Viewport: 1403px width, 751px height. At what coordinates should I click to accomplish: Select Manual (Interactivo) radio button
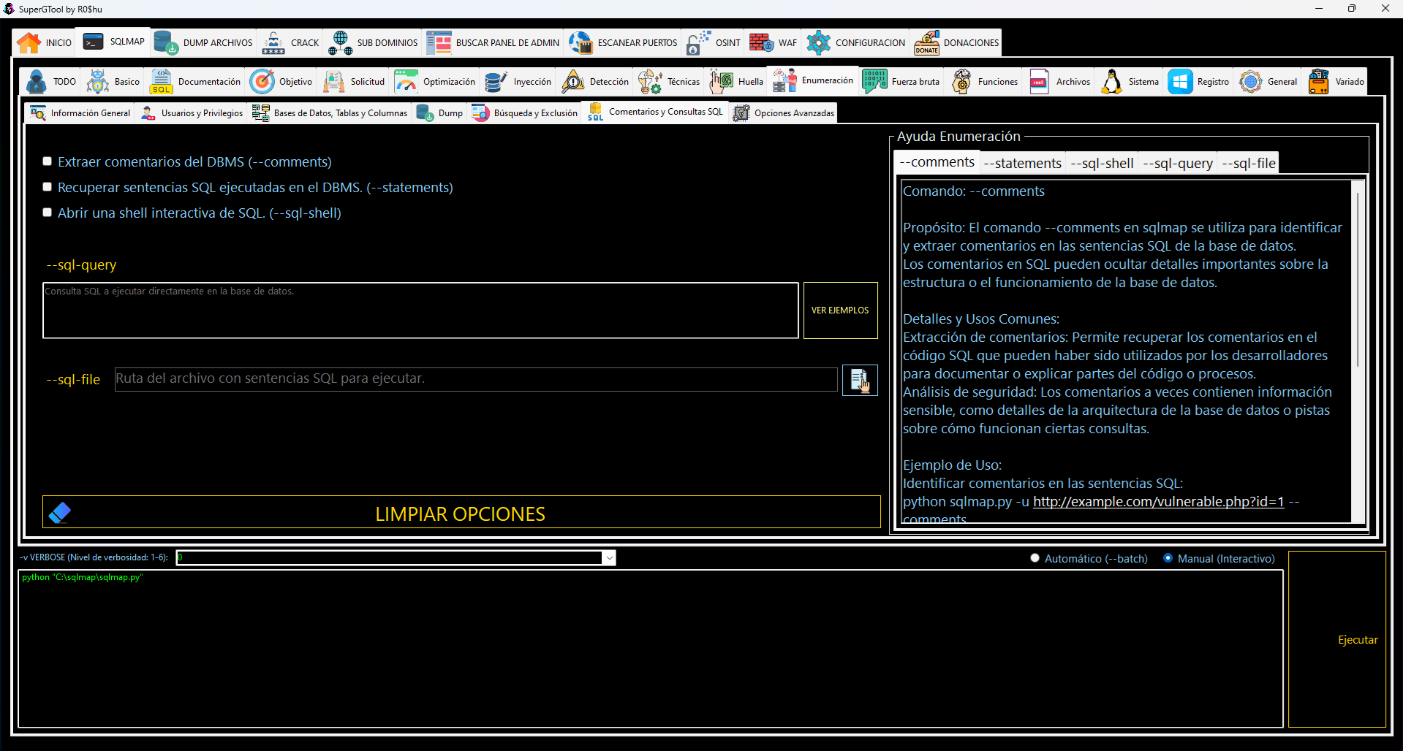[1168, 558]
